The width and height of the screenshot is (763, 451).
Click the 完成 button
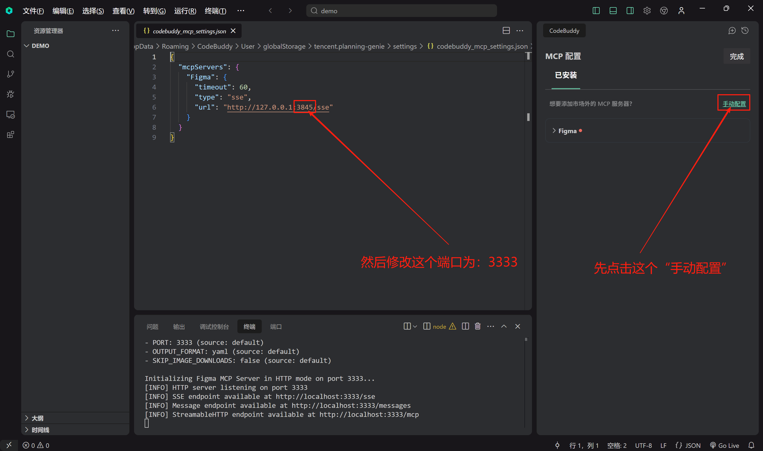(x=737, y=56)
